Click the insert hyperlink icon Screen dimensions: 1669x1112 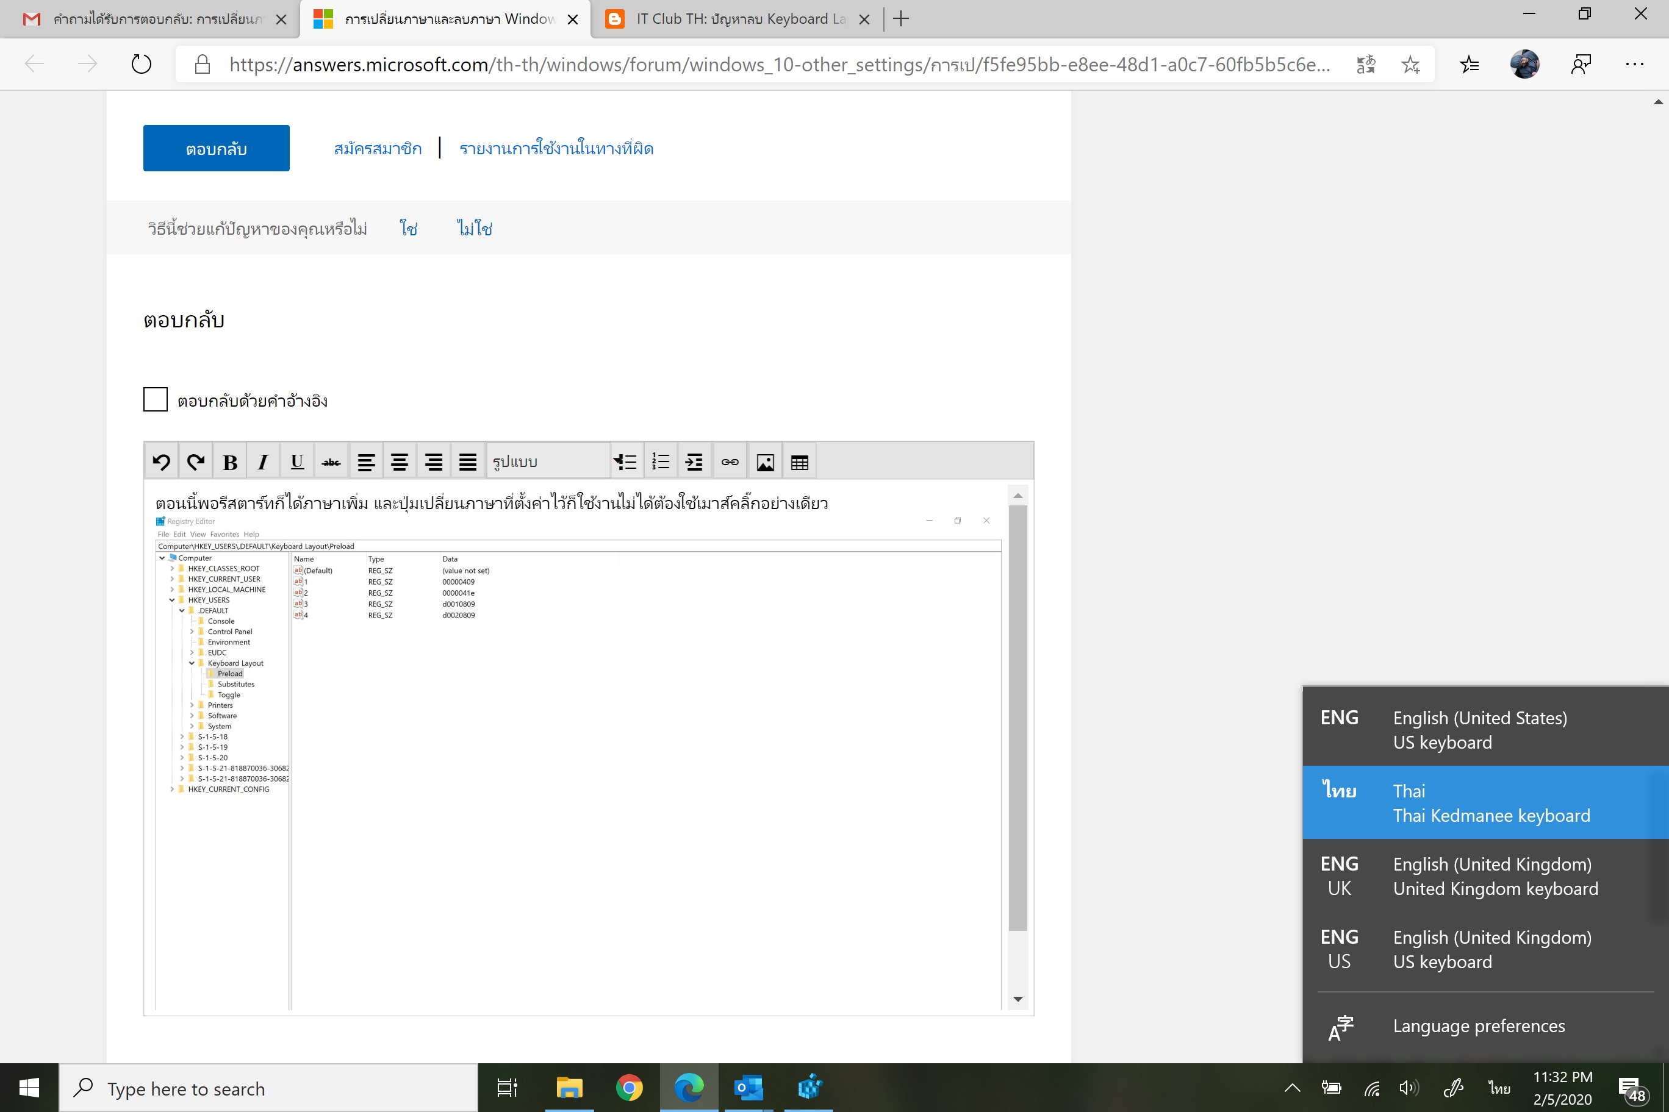pos(730,462)
